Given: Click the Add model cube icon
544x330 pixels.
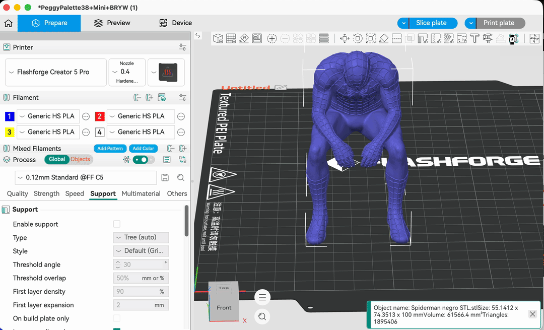Looking at the screenshot, I should pyautogui.click(x=218, y=38).
